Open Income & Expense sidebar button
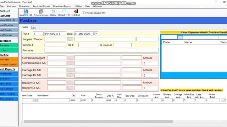This screenshot has height=127, width=227. pos(9,65)
